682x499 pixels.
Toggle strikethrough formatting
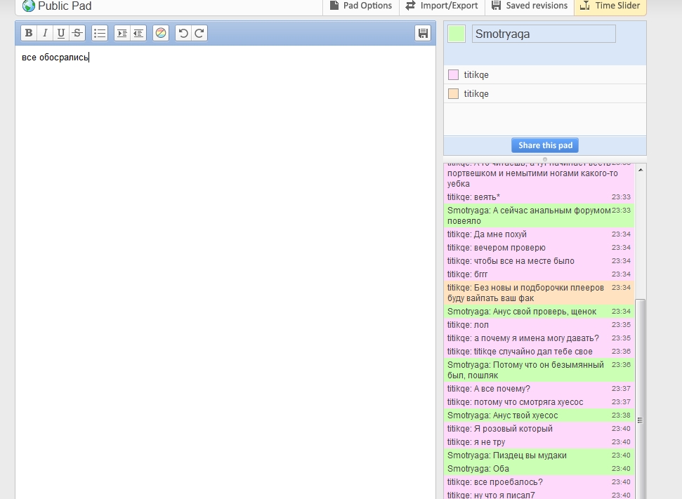(77, 33)
